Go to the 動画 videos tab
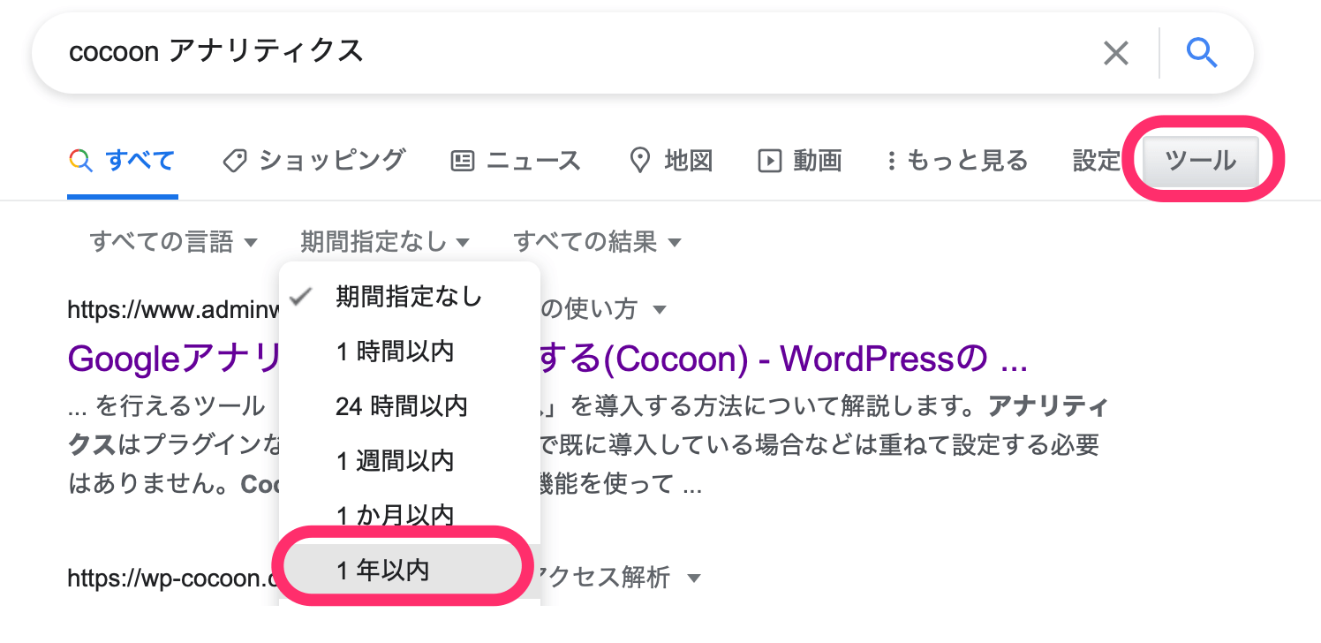The width and height of the screenshot is (1321, 643). tap(800, 161)
